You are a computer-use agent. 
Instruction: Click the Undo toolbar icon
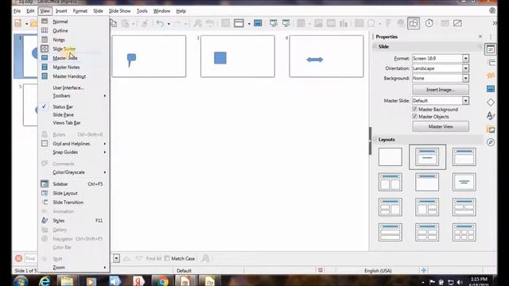click(160, 23)
